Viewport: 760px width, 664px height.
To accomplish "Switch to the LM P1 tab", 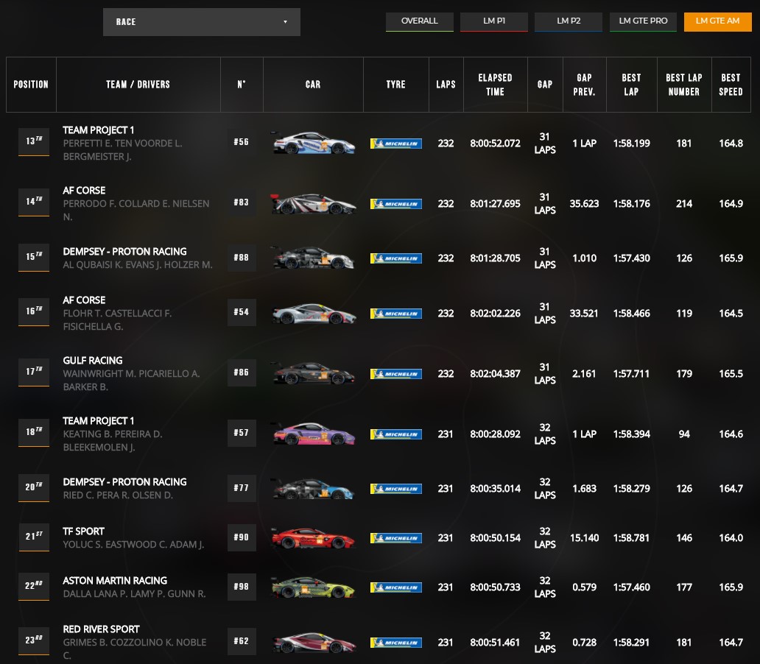I will [x=494, y=22].
